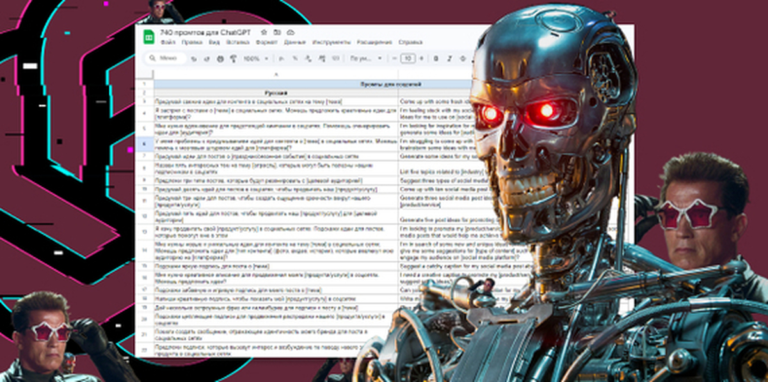Image resolution: width=768 pixels, height=382 pixels.
Task: Click the Redo arrow in the toolbar
Action: point(206,58)
